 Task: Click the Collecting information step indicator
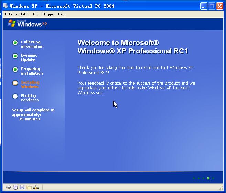click(x=15, y=43)
